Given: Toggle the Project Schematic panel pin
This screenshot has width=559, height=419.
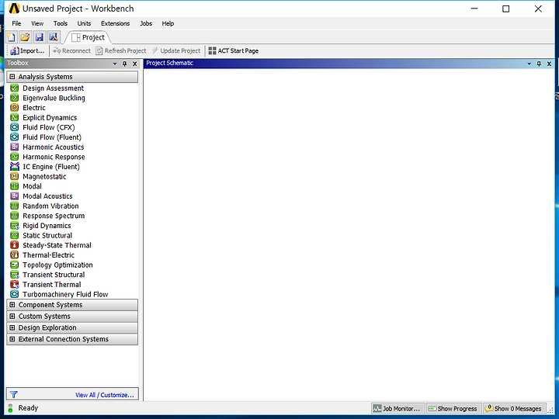Looking at the screenshot, I should point(539,64).
